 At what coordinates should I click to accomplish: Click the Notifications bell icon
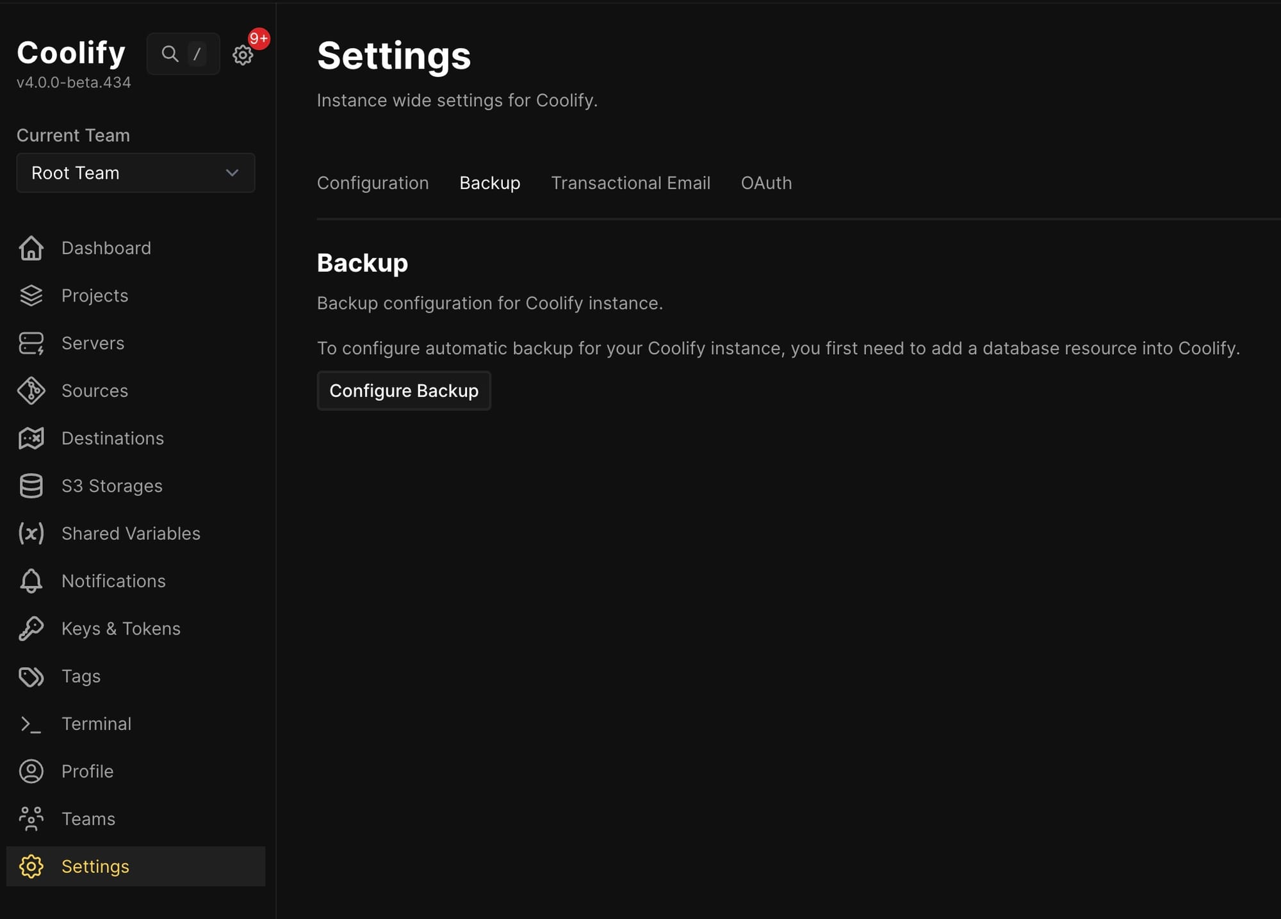[31, 581]
